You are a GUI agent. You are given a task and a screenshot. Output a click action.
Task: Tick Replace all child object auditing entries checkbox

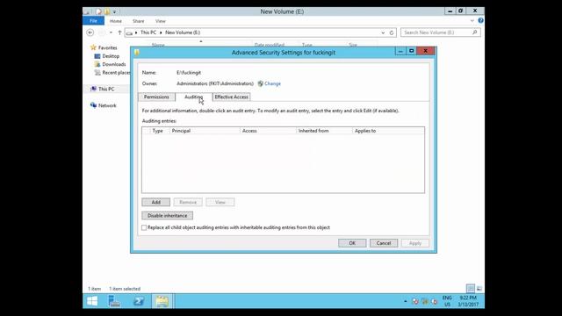click(144, 227)
